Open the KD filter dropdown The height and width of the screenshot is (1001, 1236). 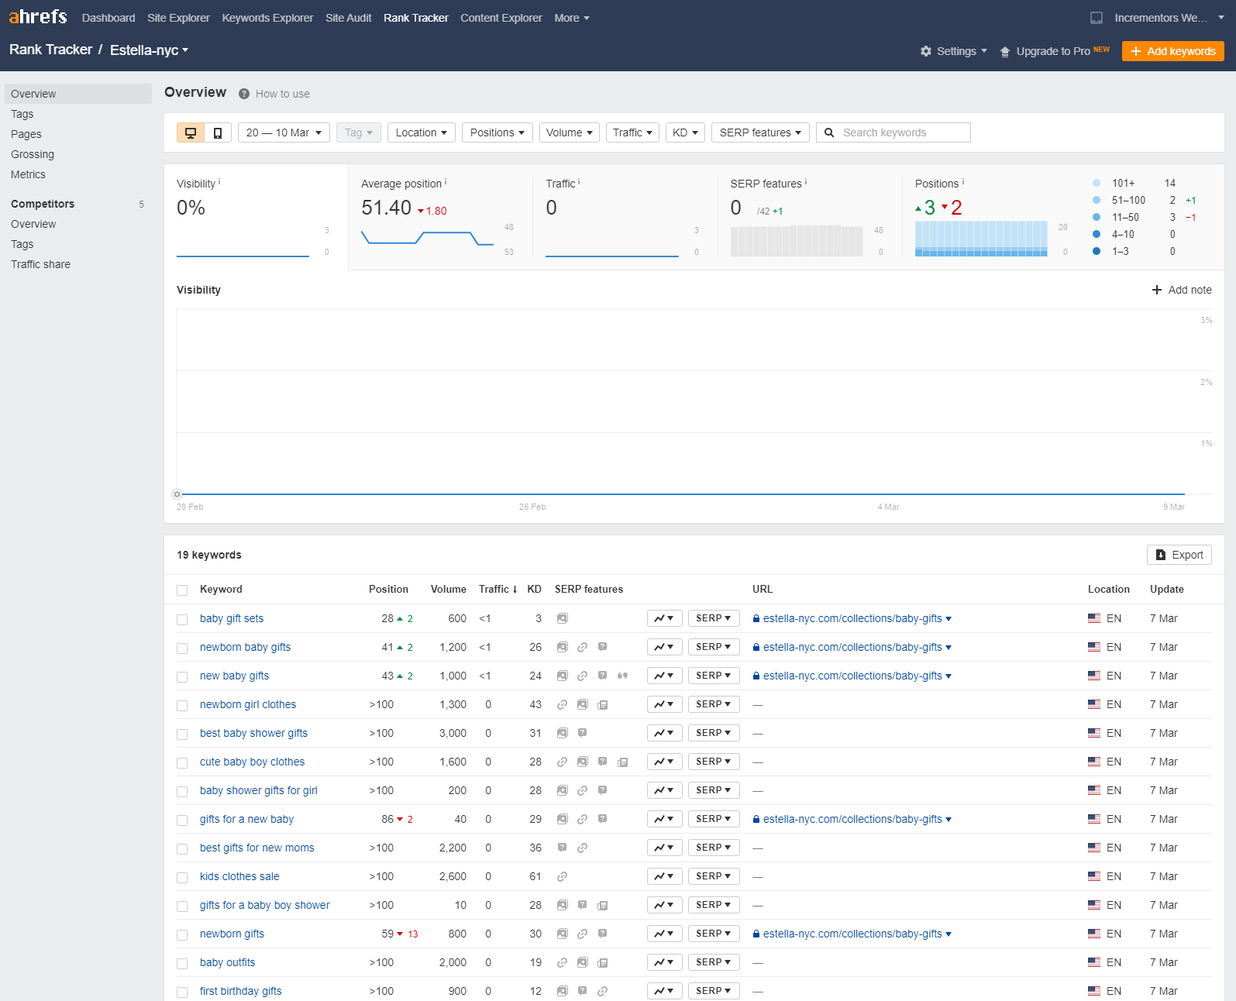pyautogui.click(x=685, y=132)
